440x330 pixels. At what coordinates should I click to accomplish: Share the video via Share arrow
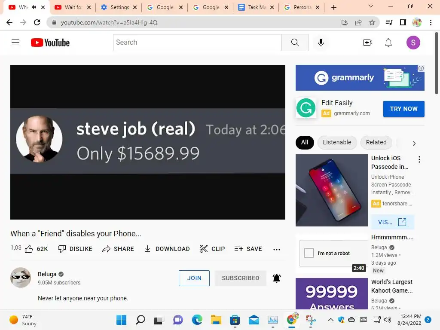(118, 249)
